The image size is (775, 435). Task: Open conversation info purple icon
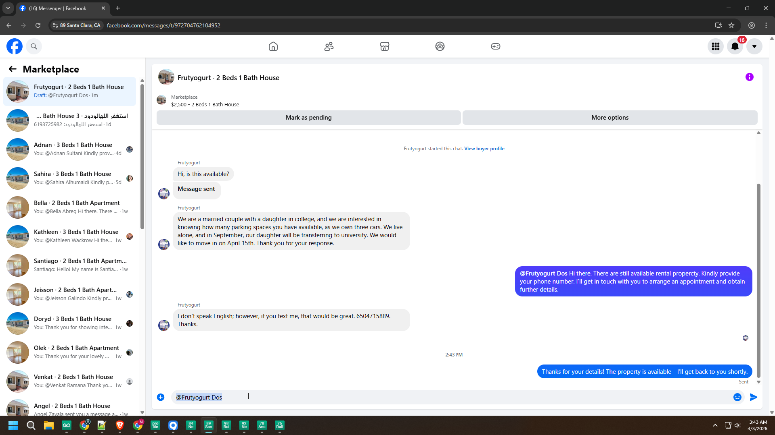pyautogui.click(x=750, y=77)
